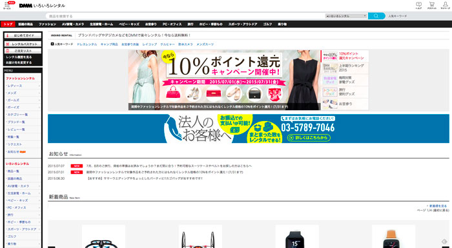Viewport: 452px width, 248px height.
Task: Expand ベビー・キッズ in sidebar menu
Action: pos(23,200)
